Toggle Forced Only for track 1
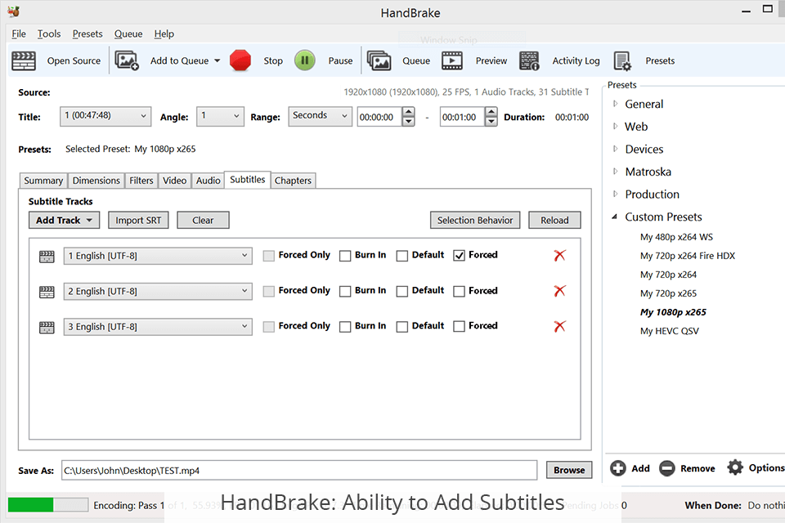 click(x=269, y=256)
